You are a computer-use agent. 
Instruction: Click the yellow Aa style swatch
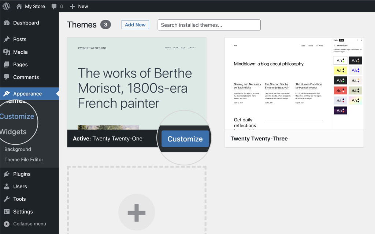[x=340, y=71]
